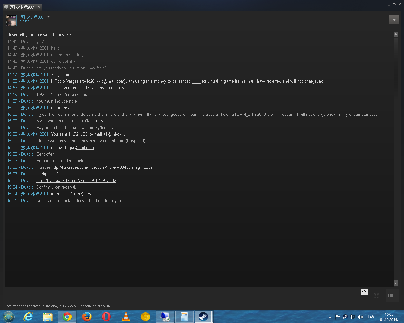This screenshot has height=323, width=404.
Task: Open the tf2-trader.com topic link
Action: (102, 167)
